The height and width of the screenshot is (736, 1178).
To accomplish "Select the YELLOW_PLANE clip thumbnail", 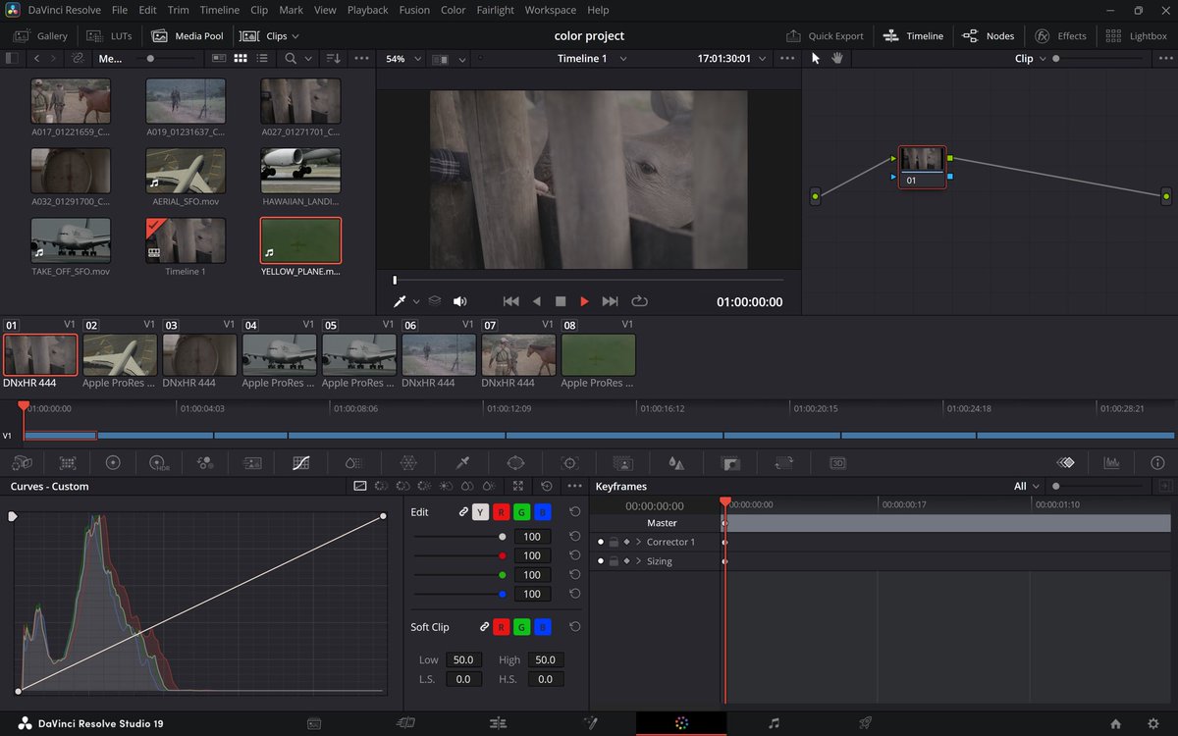I will (300, 241).
